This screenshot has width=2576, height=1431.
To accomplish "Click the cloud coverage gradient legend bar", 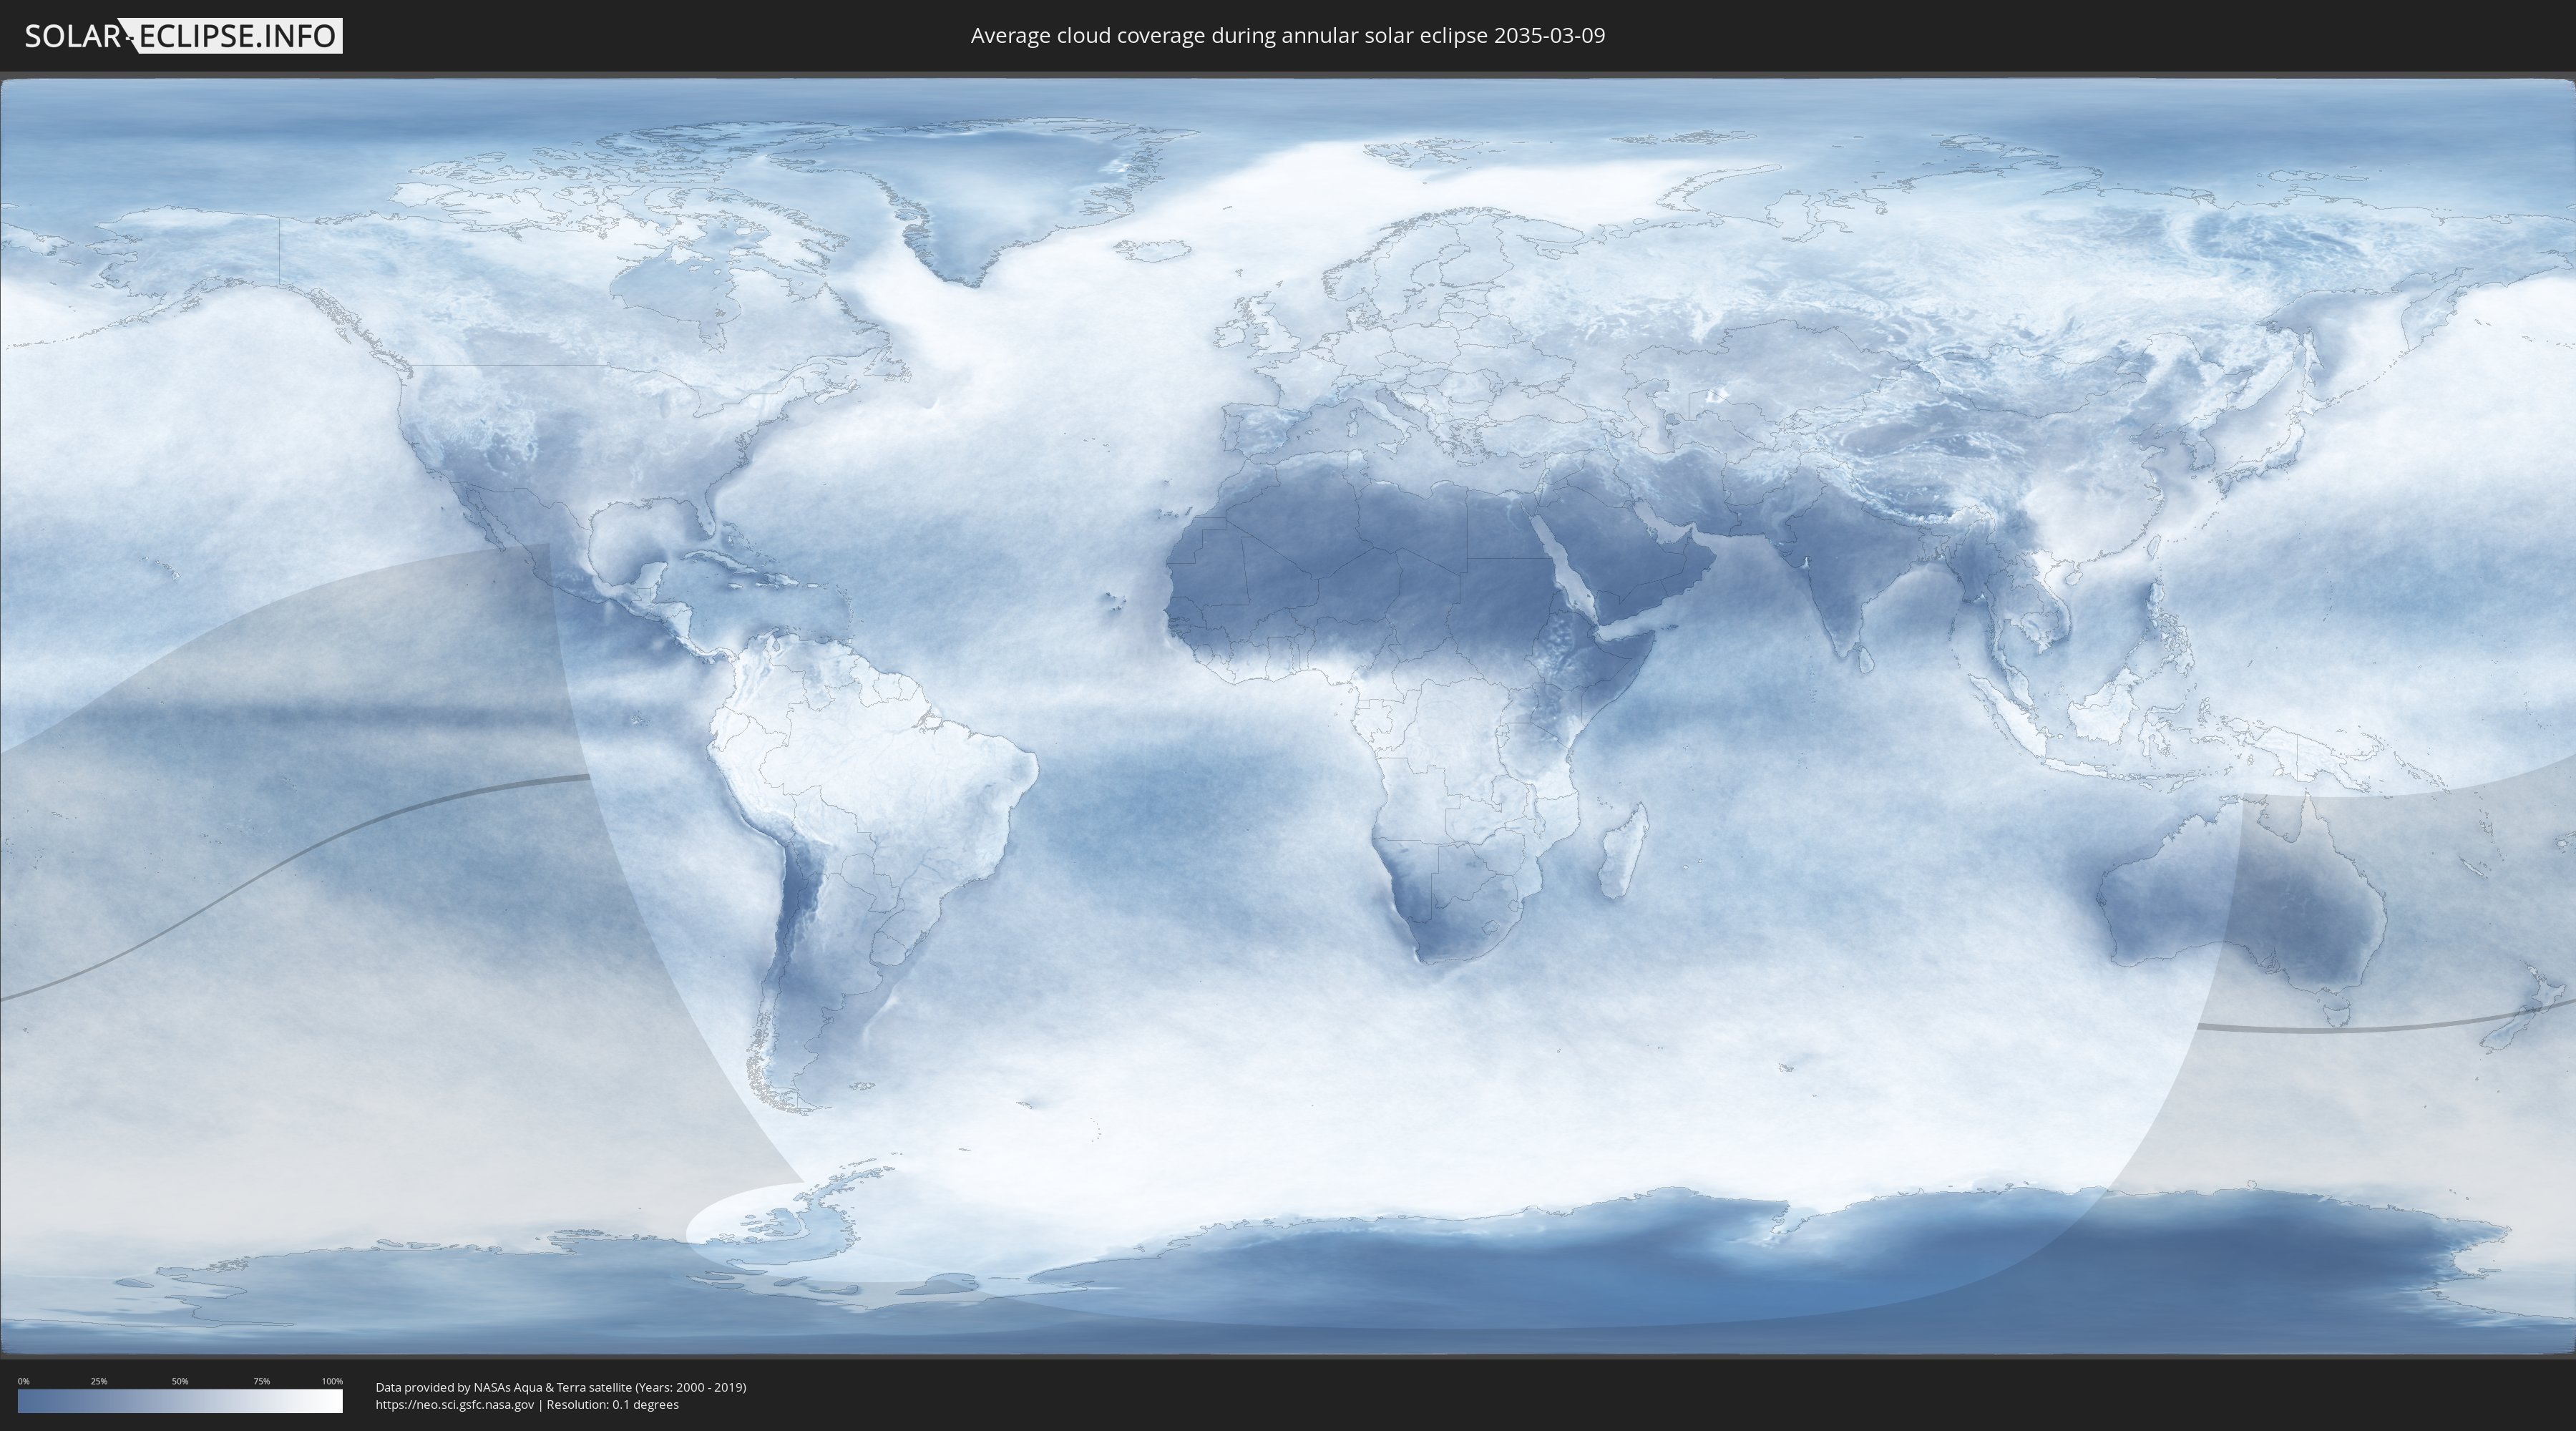I will pos(180,1401).
